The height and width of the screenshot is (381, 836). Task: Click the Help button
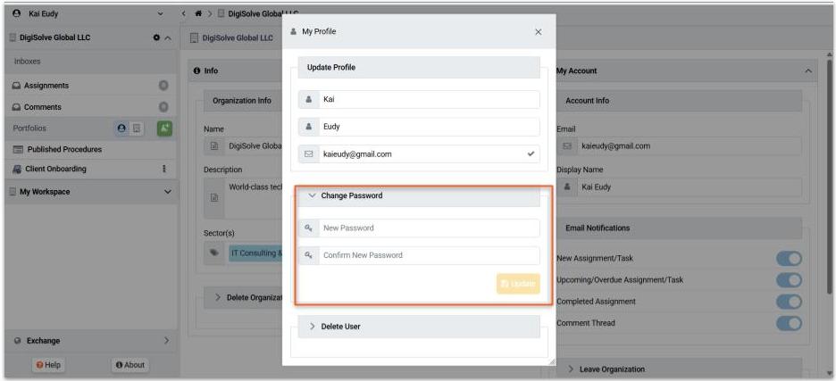coord(49,365)
